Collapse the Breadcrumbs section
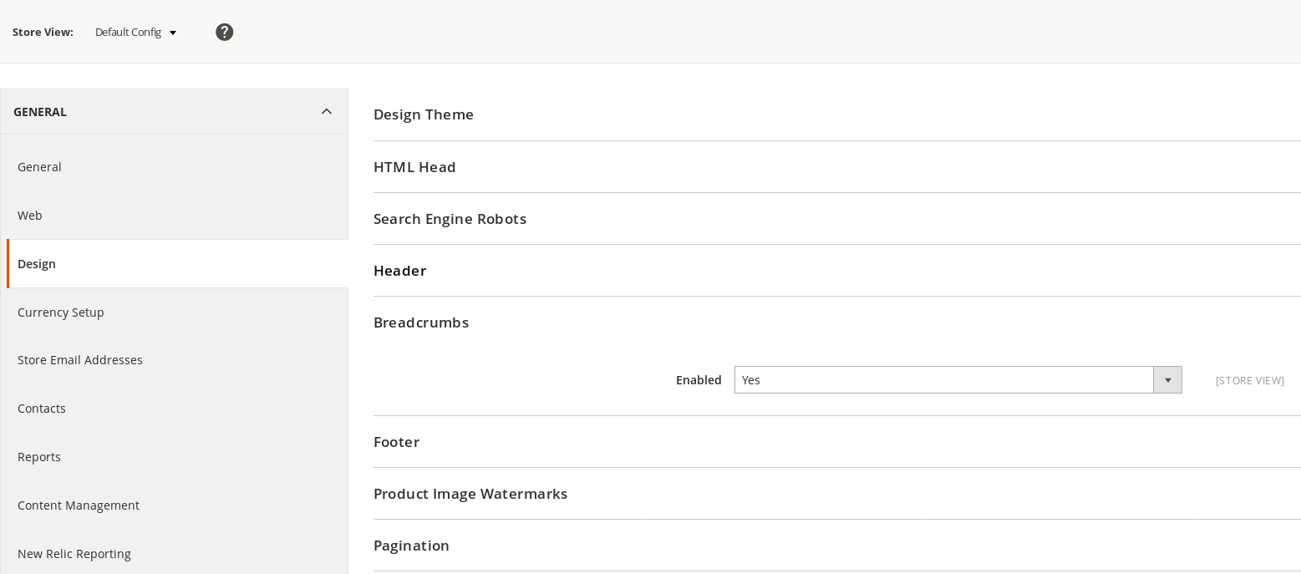The height and width of the screenshot is (574, 1301). [x=421, y=323]
